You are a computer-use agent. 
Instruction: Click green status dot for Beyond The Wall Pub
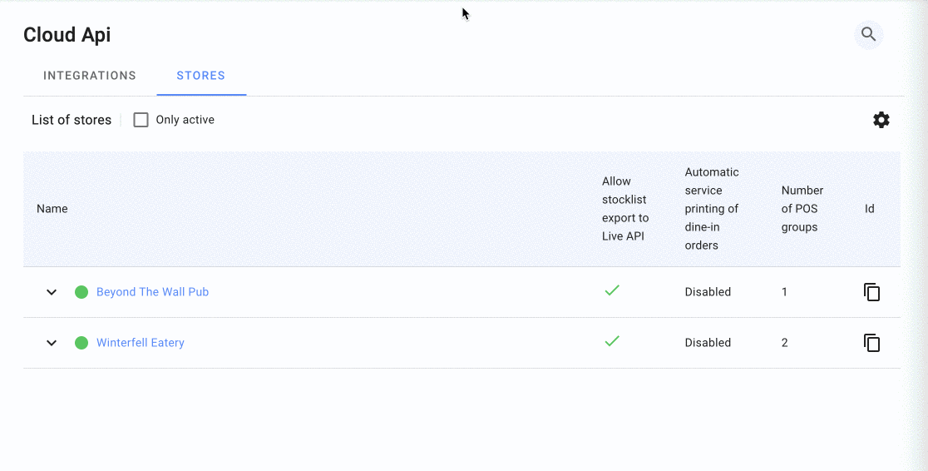tap(81, 292)
